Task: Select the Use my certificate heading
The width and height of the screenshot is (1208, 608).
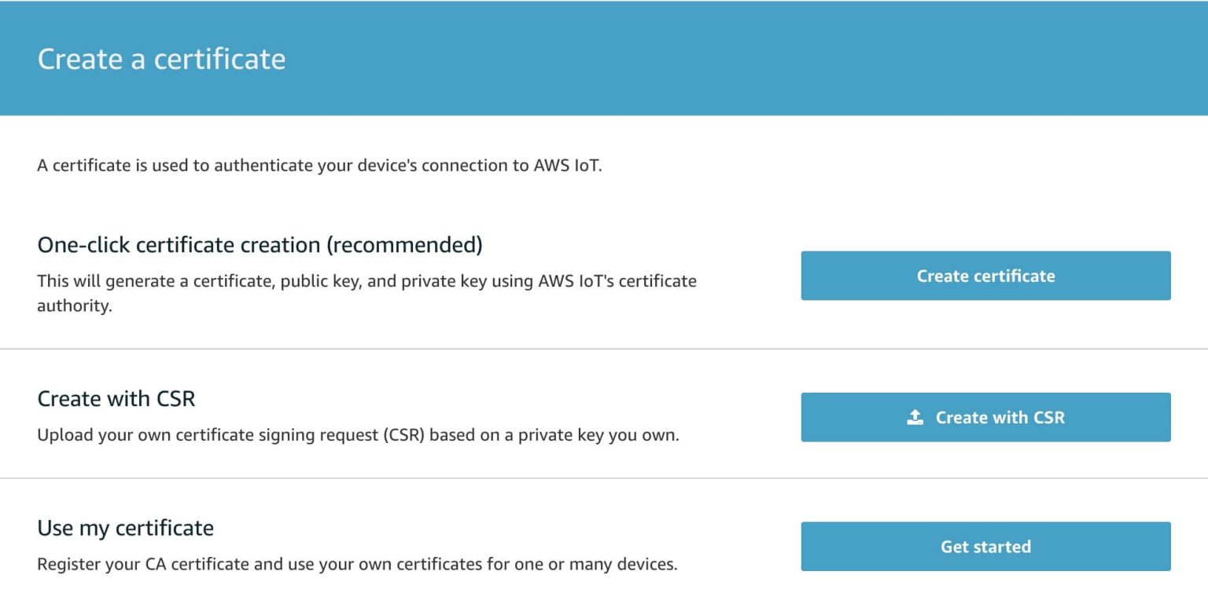Action: coord(126,528)
